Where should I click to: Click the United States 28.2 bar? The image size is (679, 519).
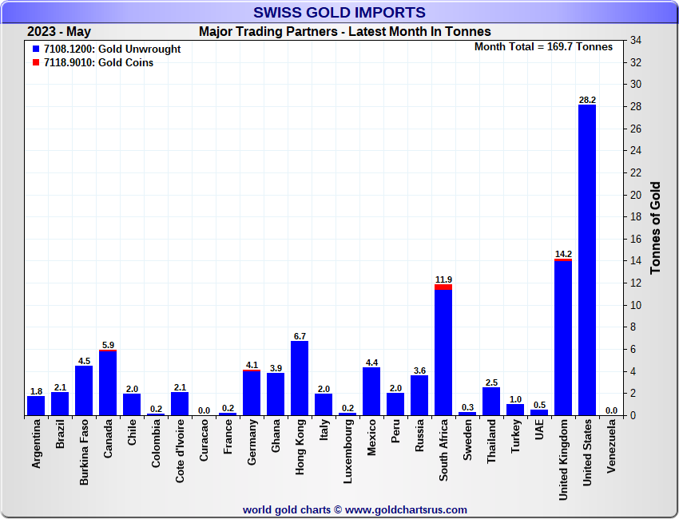click(x=587, y=259)
